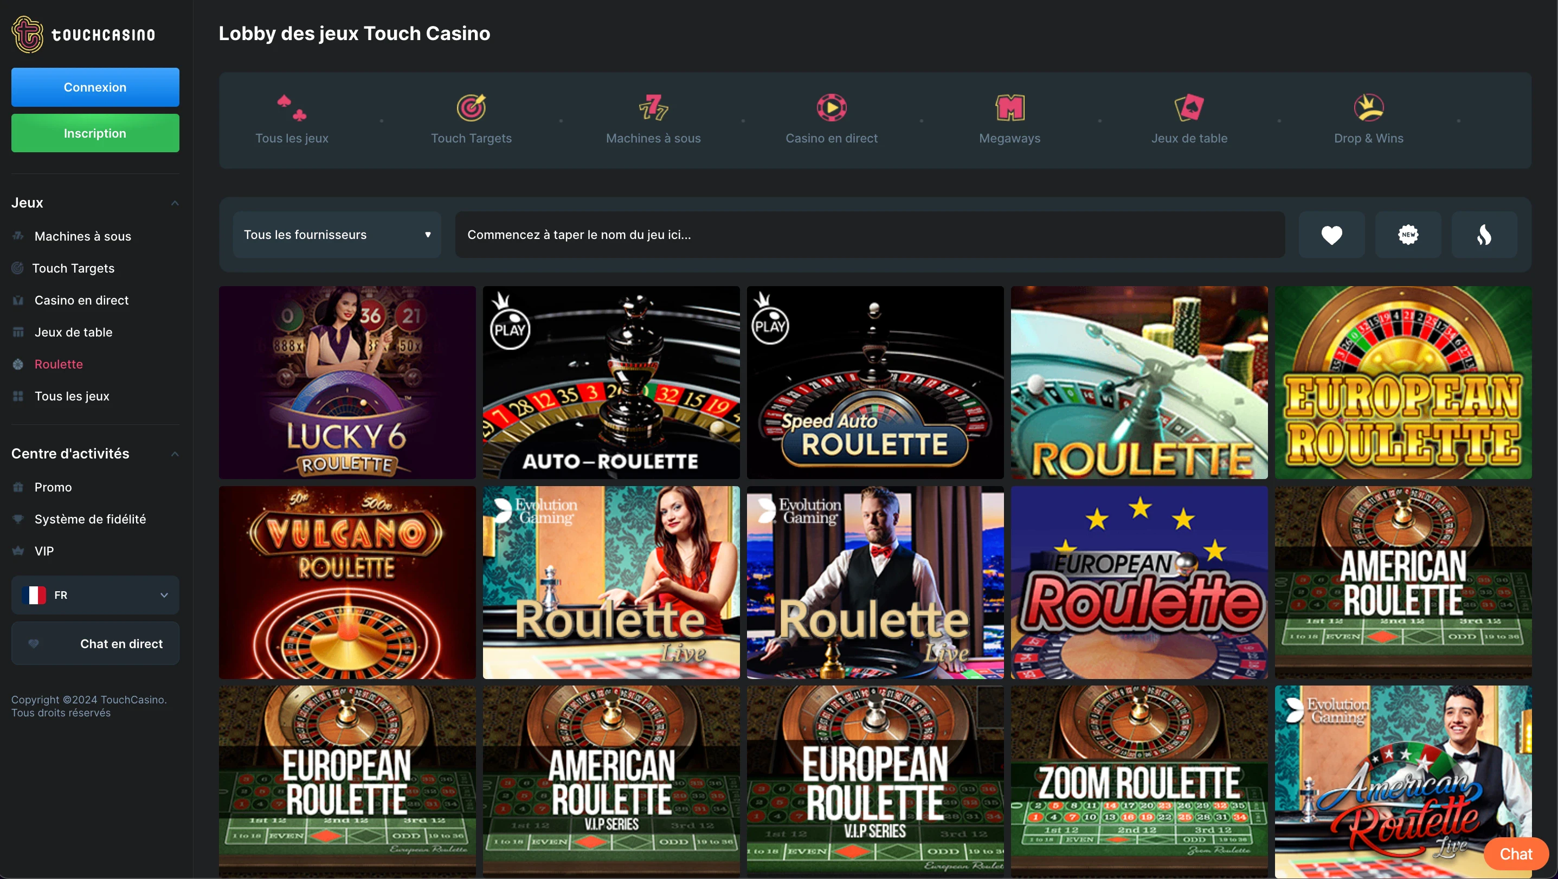Open the VIP page

(44, 551)
